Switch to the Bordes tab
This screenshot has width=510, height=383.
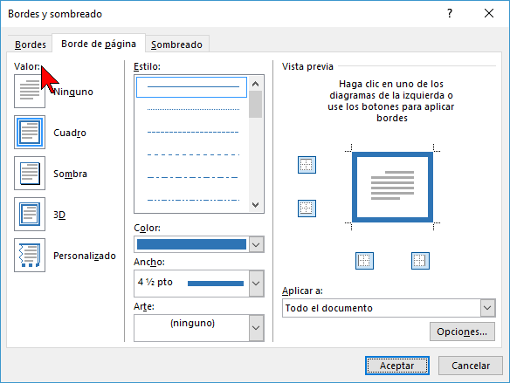point(31,44)
